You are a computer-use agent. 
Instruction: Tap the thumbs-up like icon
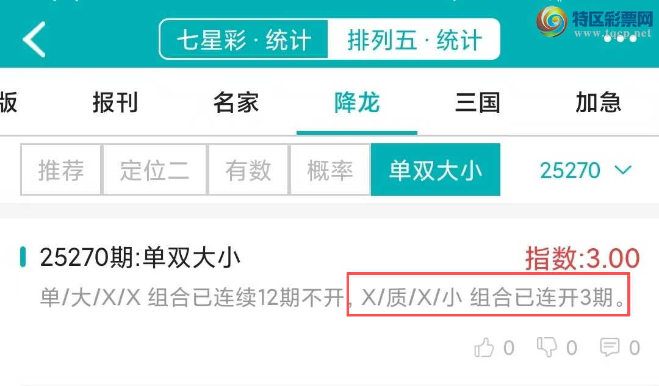tap(484, 348)
